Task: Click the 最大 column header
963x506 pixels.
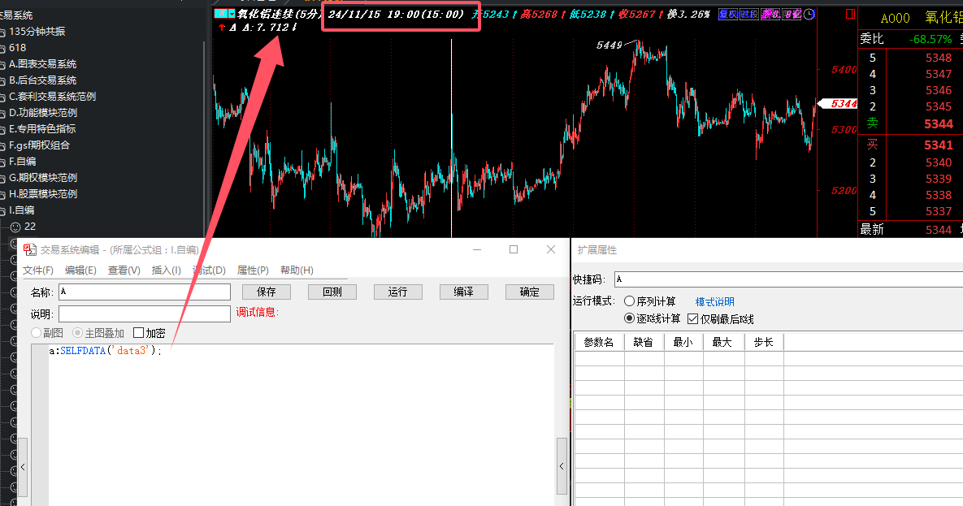Action: (723, 342)
